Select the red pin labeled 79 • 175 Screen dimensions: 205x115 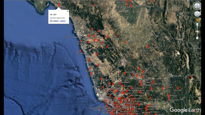(97, 54)
